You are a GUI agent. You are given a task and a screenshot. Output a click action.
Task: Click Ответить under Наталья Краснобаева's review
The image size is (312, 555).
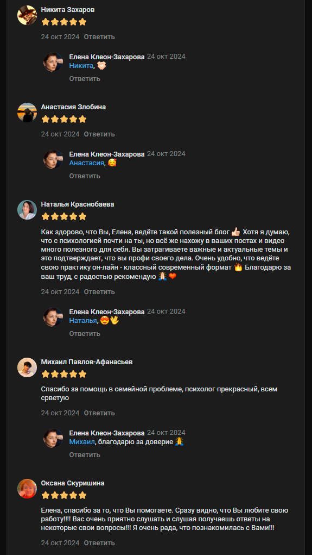coord(99,292)
